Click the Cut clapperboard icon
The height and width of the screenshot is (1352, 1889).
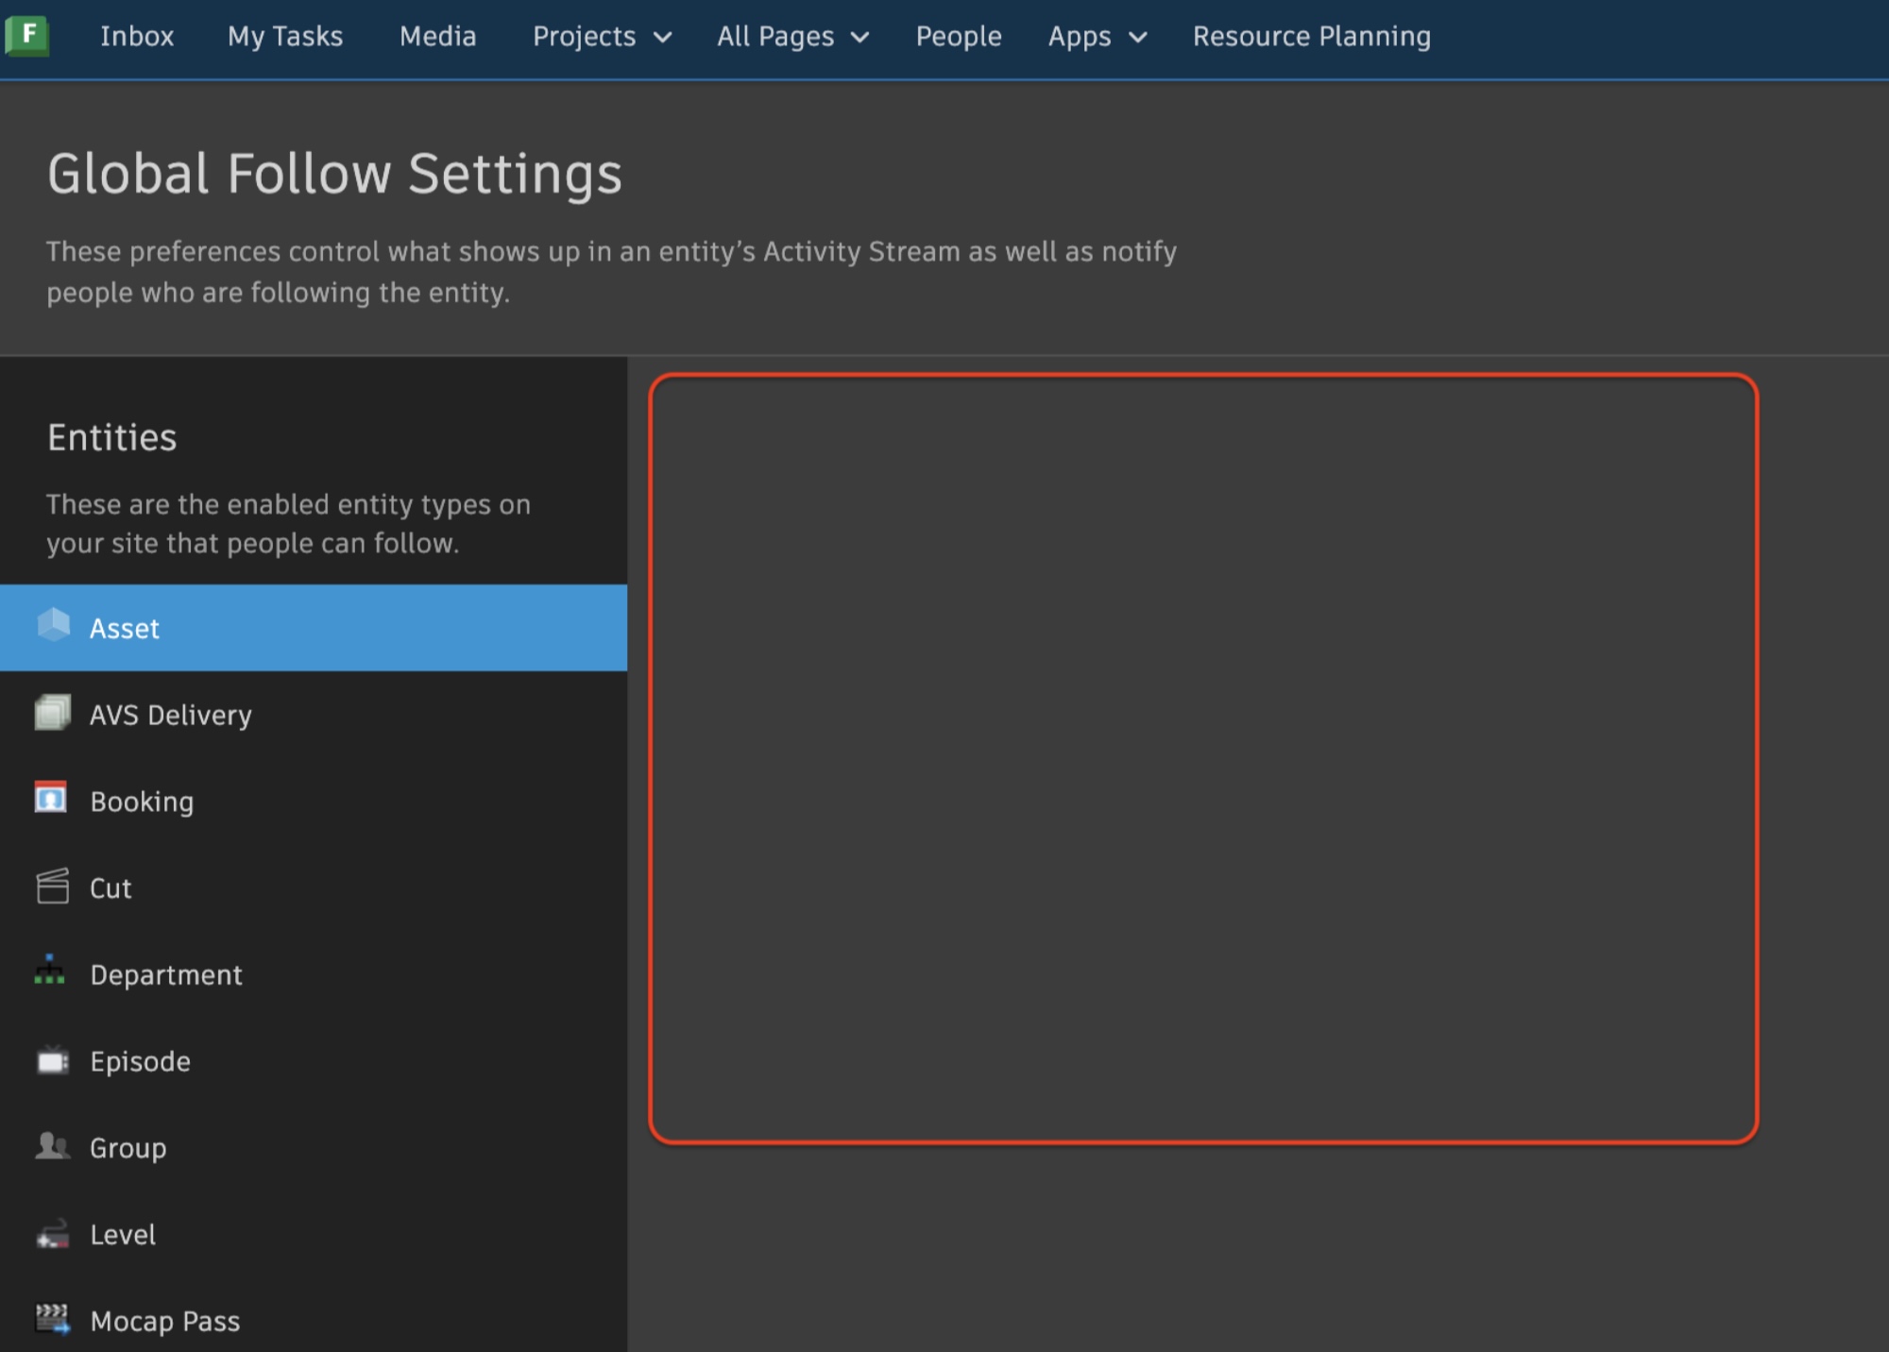tap(53, 887)
